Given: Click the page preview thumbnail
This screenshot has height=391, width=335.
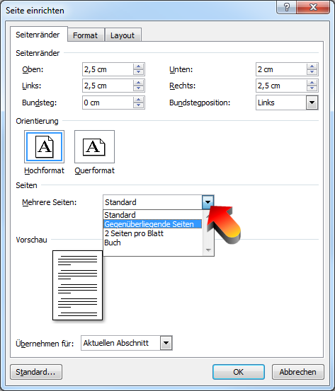Looking at the screenshot, I should click(77, 285).
